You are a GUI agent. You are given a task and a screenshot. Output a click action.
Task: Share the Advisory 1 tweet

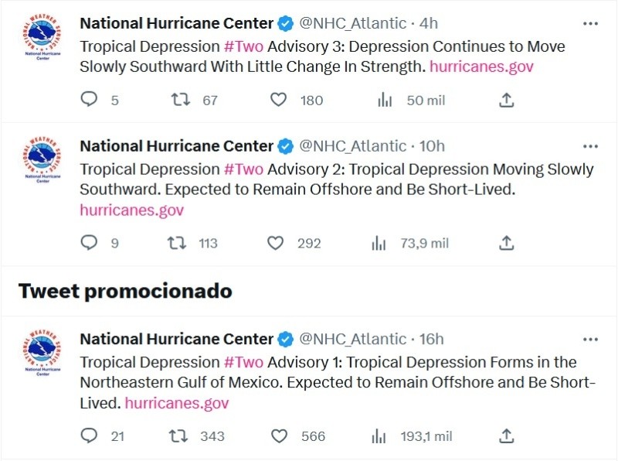(x=506, y=436)
